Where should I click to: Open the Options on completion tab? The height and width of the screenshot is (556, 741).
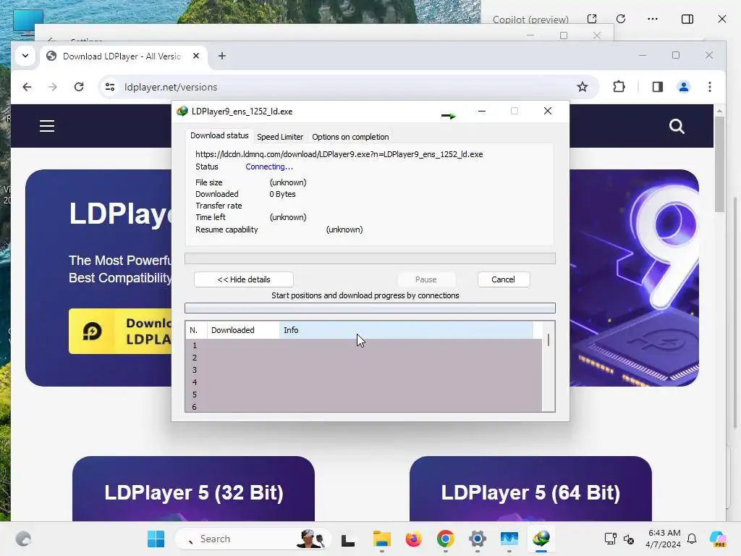click(x=350, y=137)
